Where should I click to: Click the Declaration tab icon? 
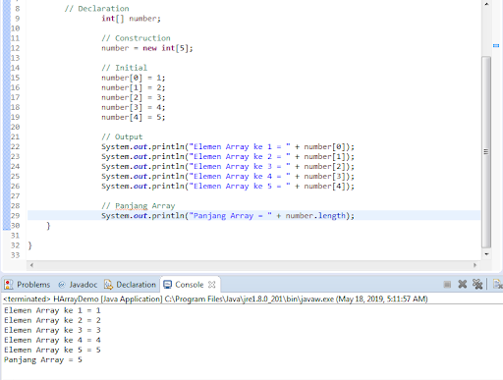pyautogui.click(x=108, y=285)
